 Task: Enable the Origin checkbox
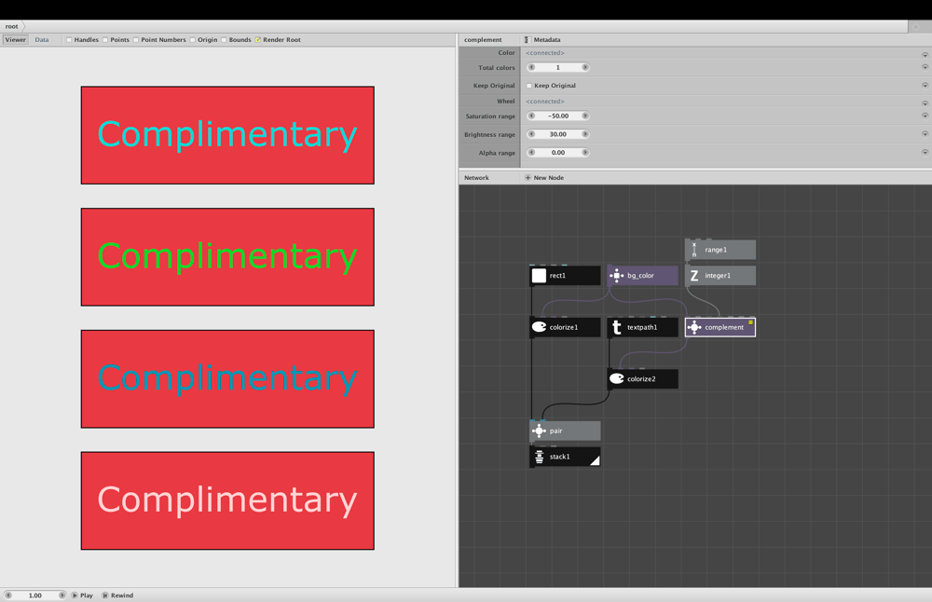click(193, 40)
